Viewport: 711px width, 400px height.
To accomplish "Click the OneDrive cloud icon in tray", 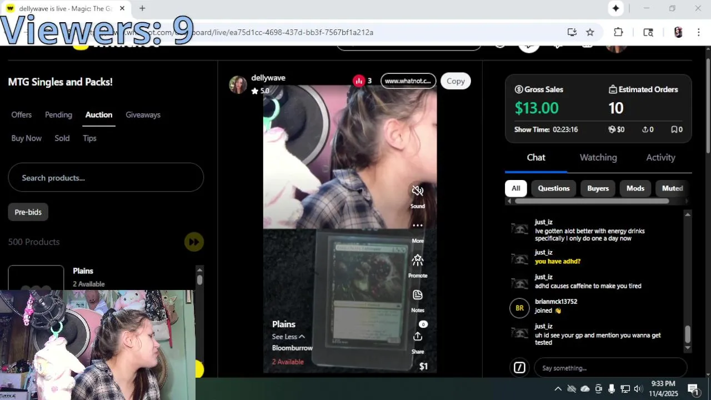I will (585, 389).
